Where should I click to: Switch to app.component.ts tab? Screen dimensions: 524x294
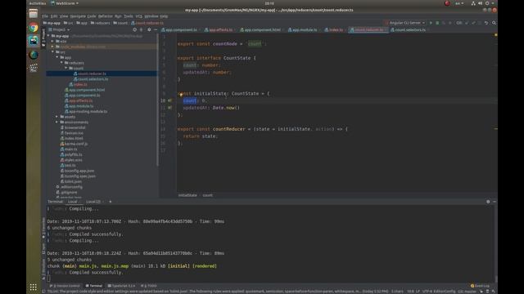click(x=180, y=29)
